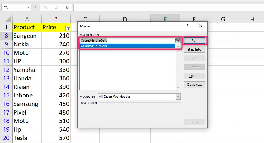The height and width of the screenshot is (143, 264).
Task: Click the formula bar Cancel X icon
Action: [x=46, y=8]
